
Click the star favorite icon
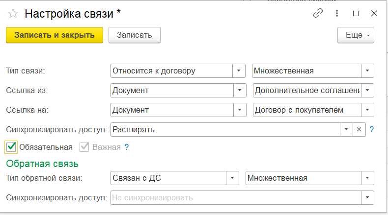14,14
